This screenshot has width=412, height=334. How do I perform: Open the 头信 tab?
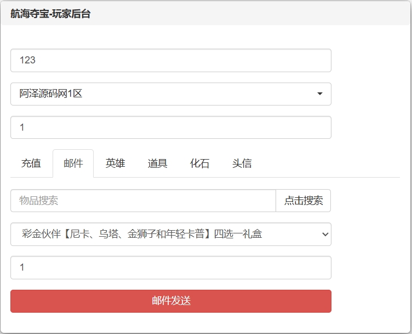pyautogui.click(x=242, y=163)
